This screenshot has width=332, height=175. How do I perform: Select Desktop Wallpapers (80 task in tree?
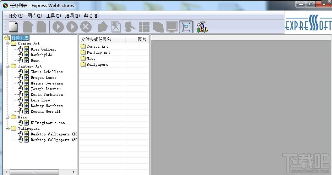pyautogui.click(x=54, y=140)
